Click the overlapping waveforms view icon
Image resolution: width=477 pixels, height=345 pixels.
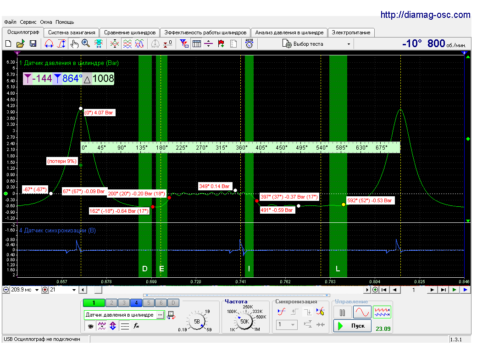[139, 43]
